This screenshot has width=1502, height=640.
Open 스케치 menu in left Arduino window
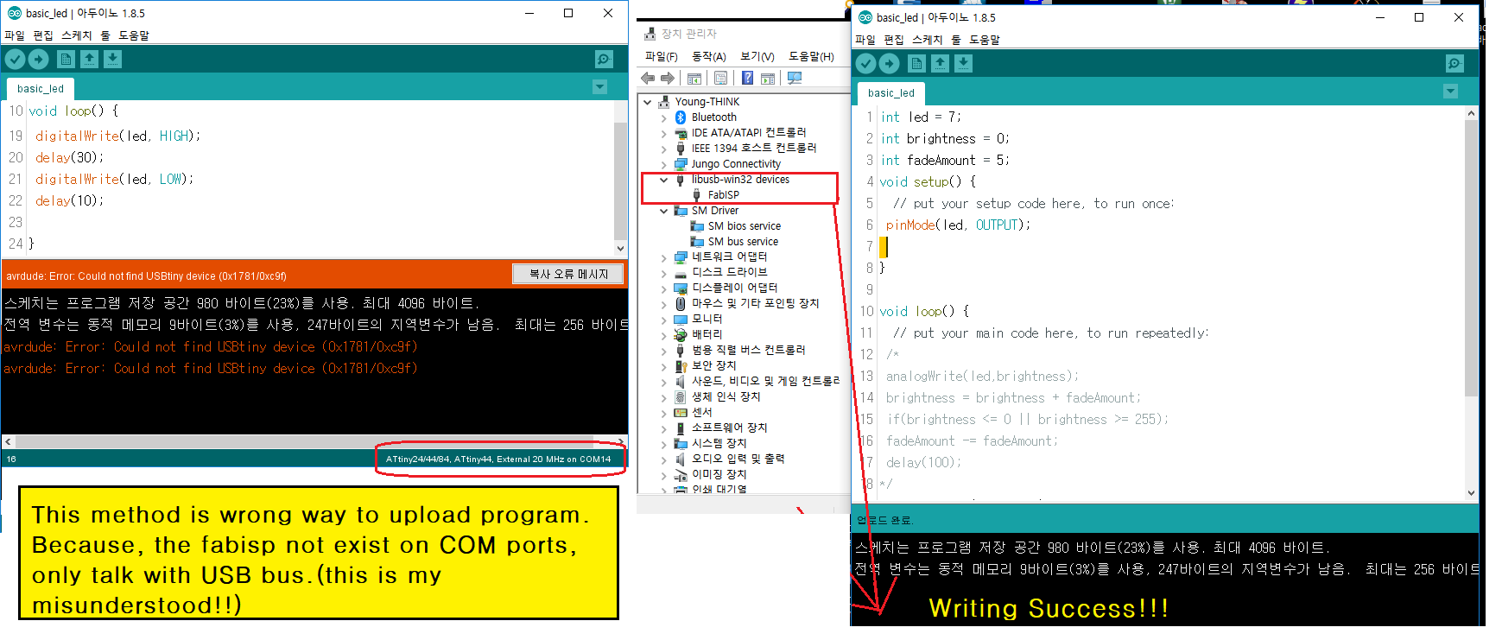[76, 35]
